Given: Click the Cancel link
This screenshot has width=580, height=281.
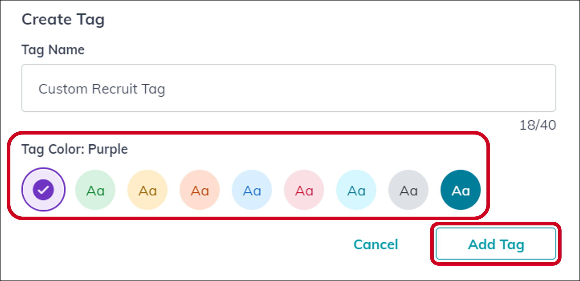Looking at the screenshot, I should pos(376,244).
